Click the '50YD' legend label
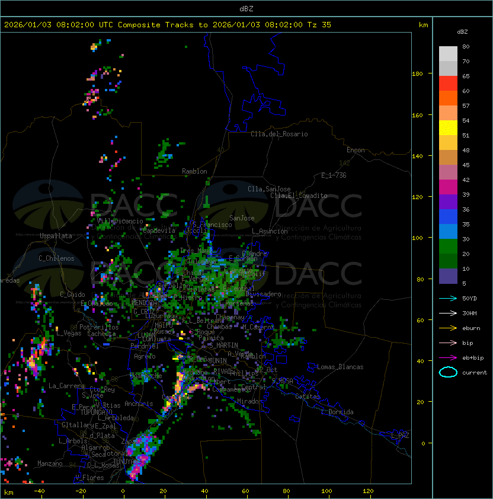The image size is (493, 499). (469, 298)
